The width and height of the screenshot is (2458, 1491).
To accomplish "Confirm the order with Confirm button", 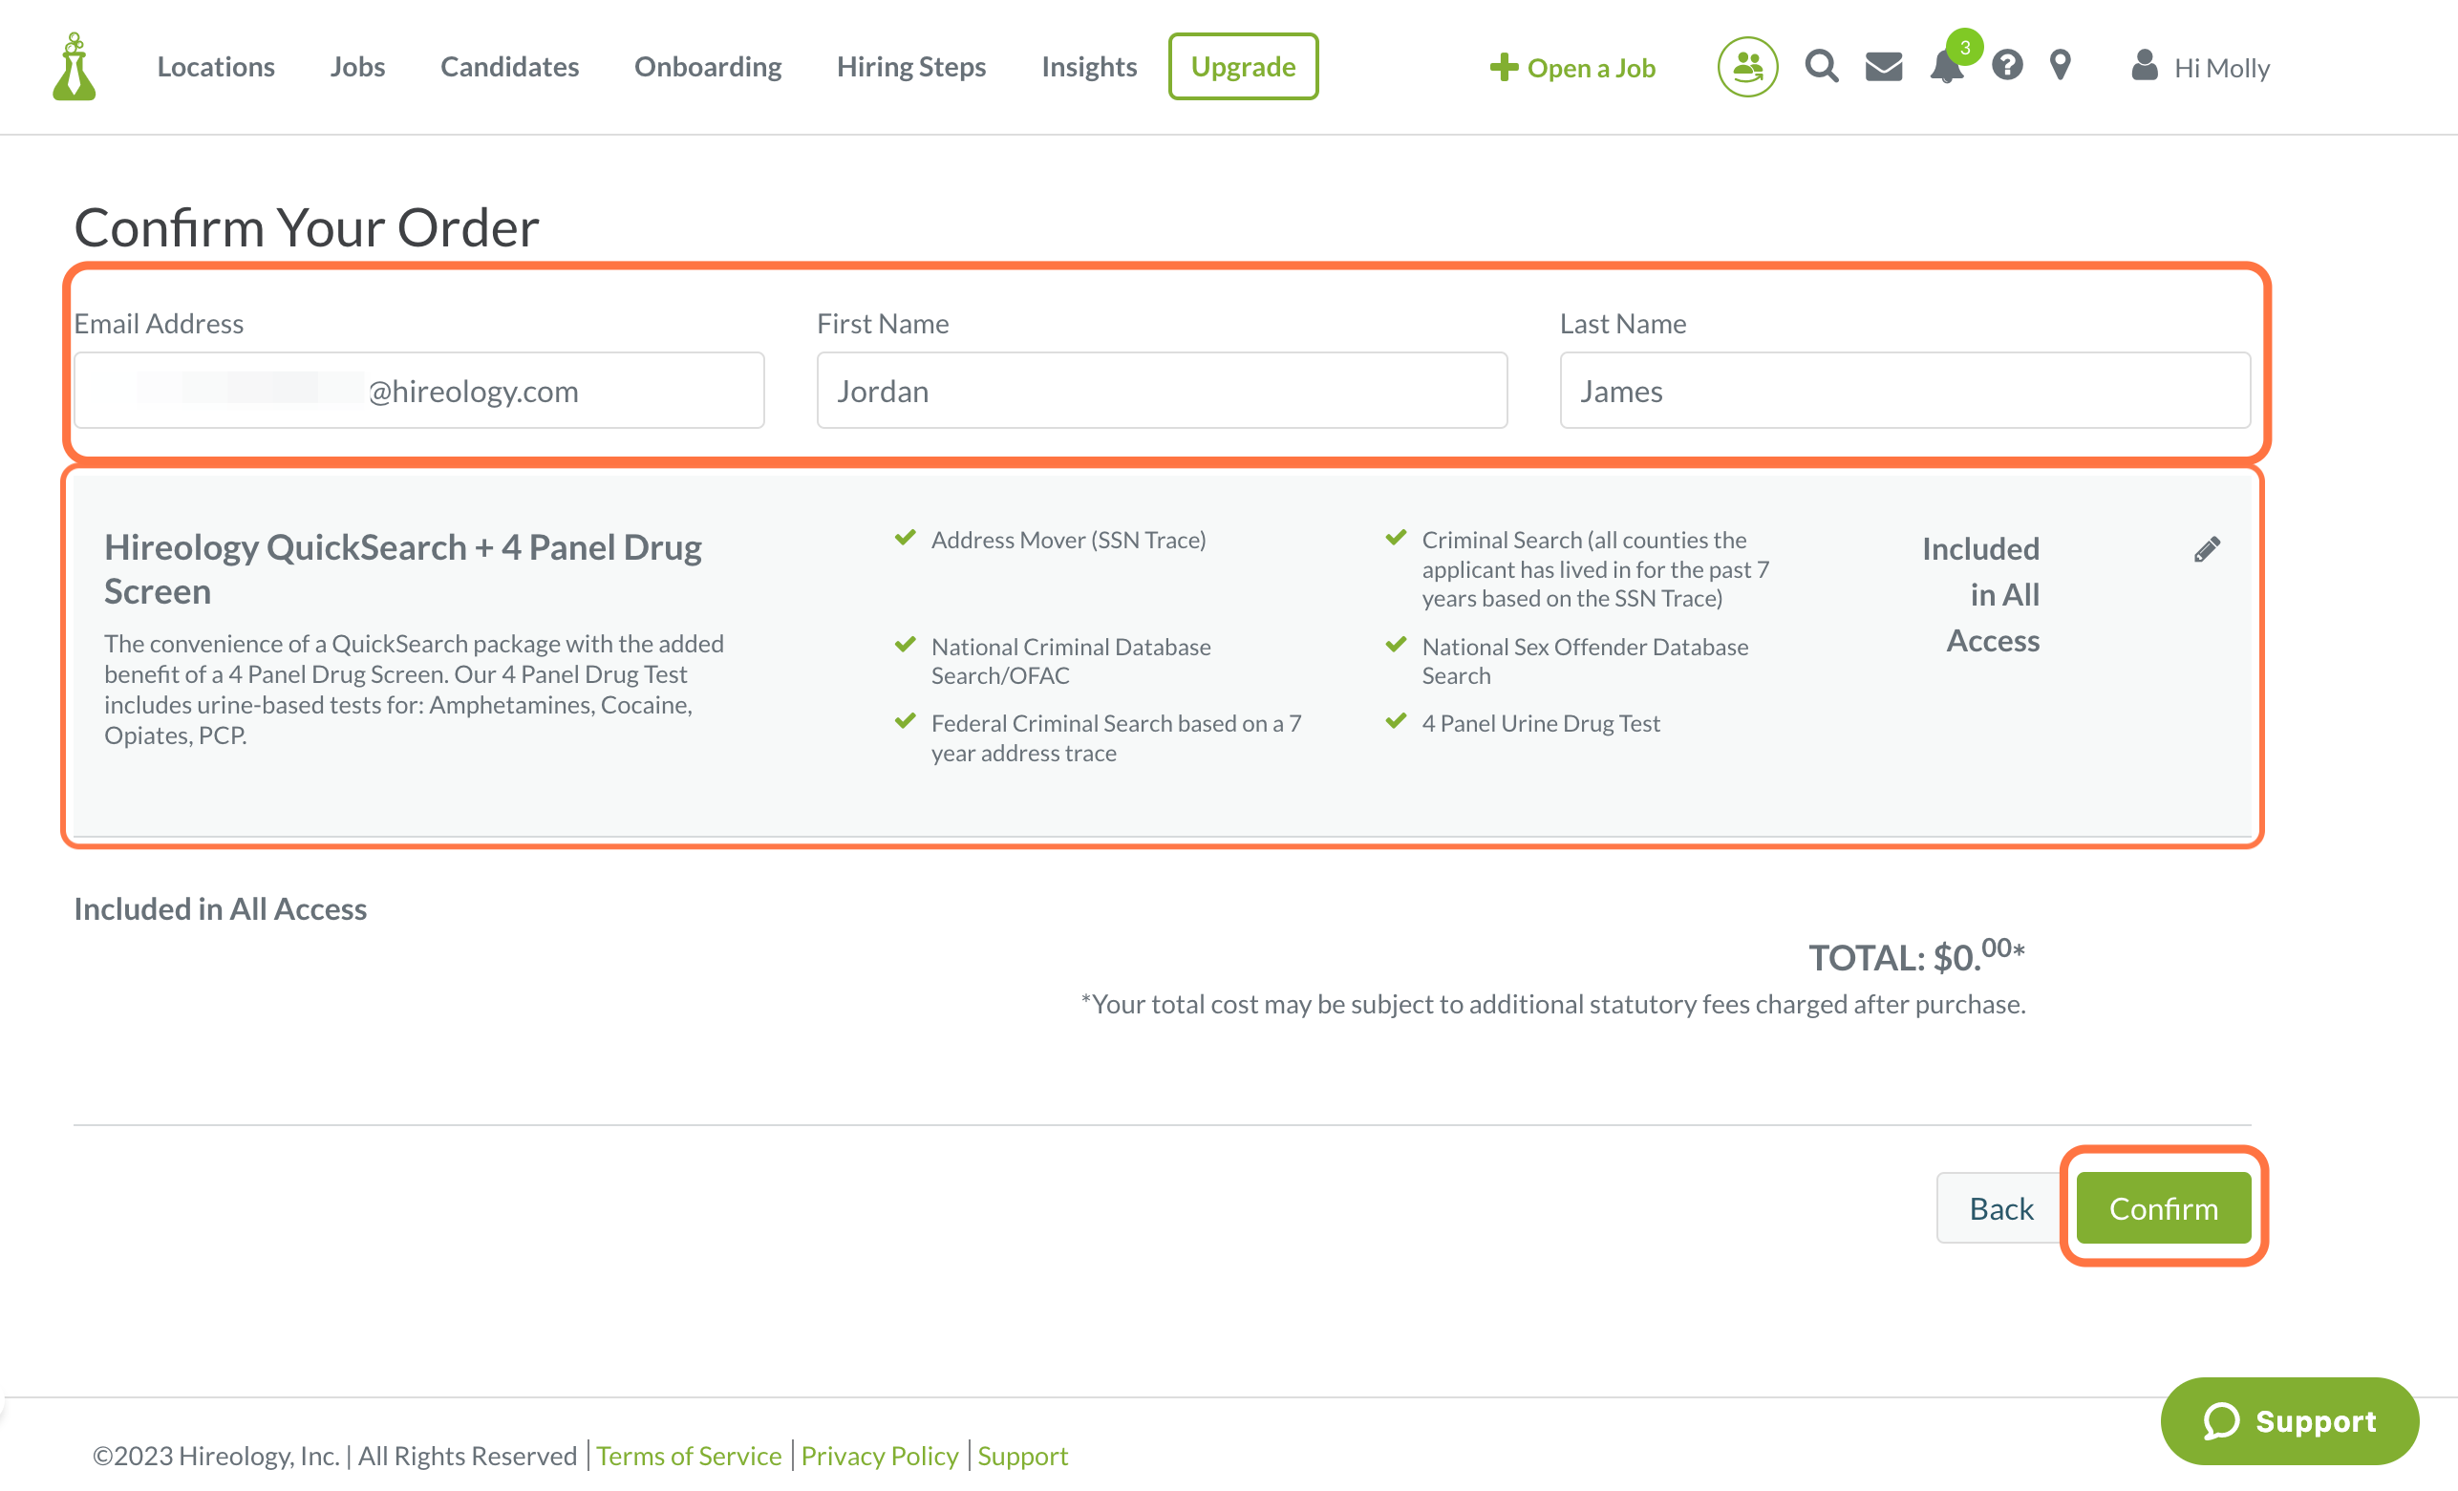I will point(2164,1207).
